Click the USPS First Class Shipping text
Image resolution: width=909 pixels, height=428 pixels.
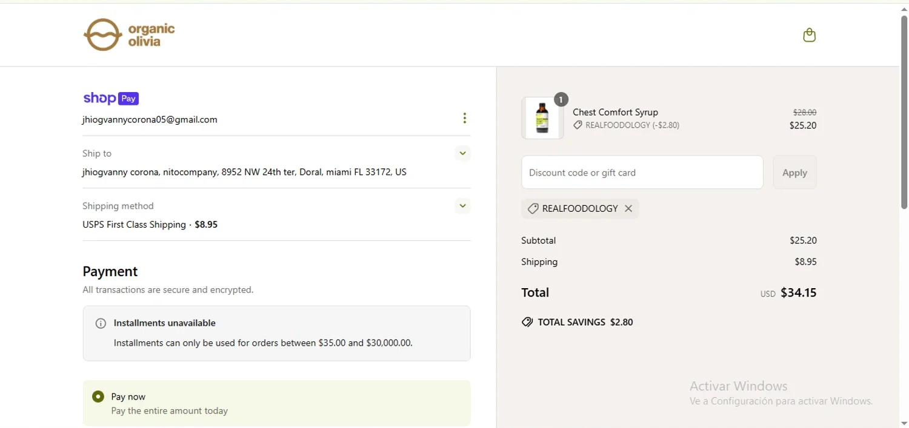134,225
